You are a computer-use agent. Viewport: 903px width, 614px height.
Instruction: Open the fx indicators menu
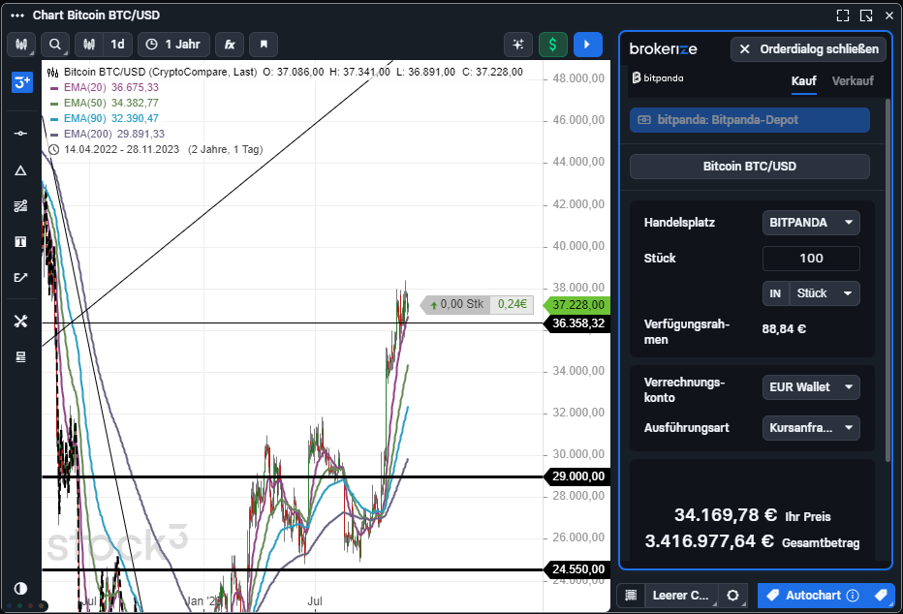click(x=230, y=45)
